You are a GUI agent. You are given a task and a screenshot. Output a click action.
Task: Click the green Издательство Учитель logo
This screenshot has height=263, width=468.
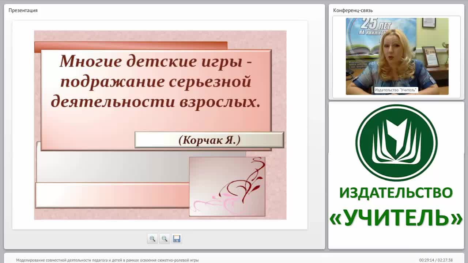click(x=396, y=143)
